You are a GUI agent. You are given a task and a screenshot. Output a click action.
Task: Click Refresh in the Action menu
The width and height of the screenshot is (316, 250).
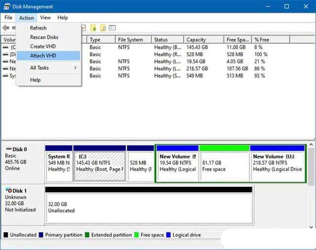pos(38,28)
